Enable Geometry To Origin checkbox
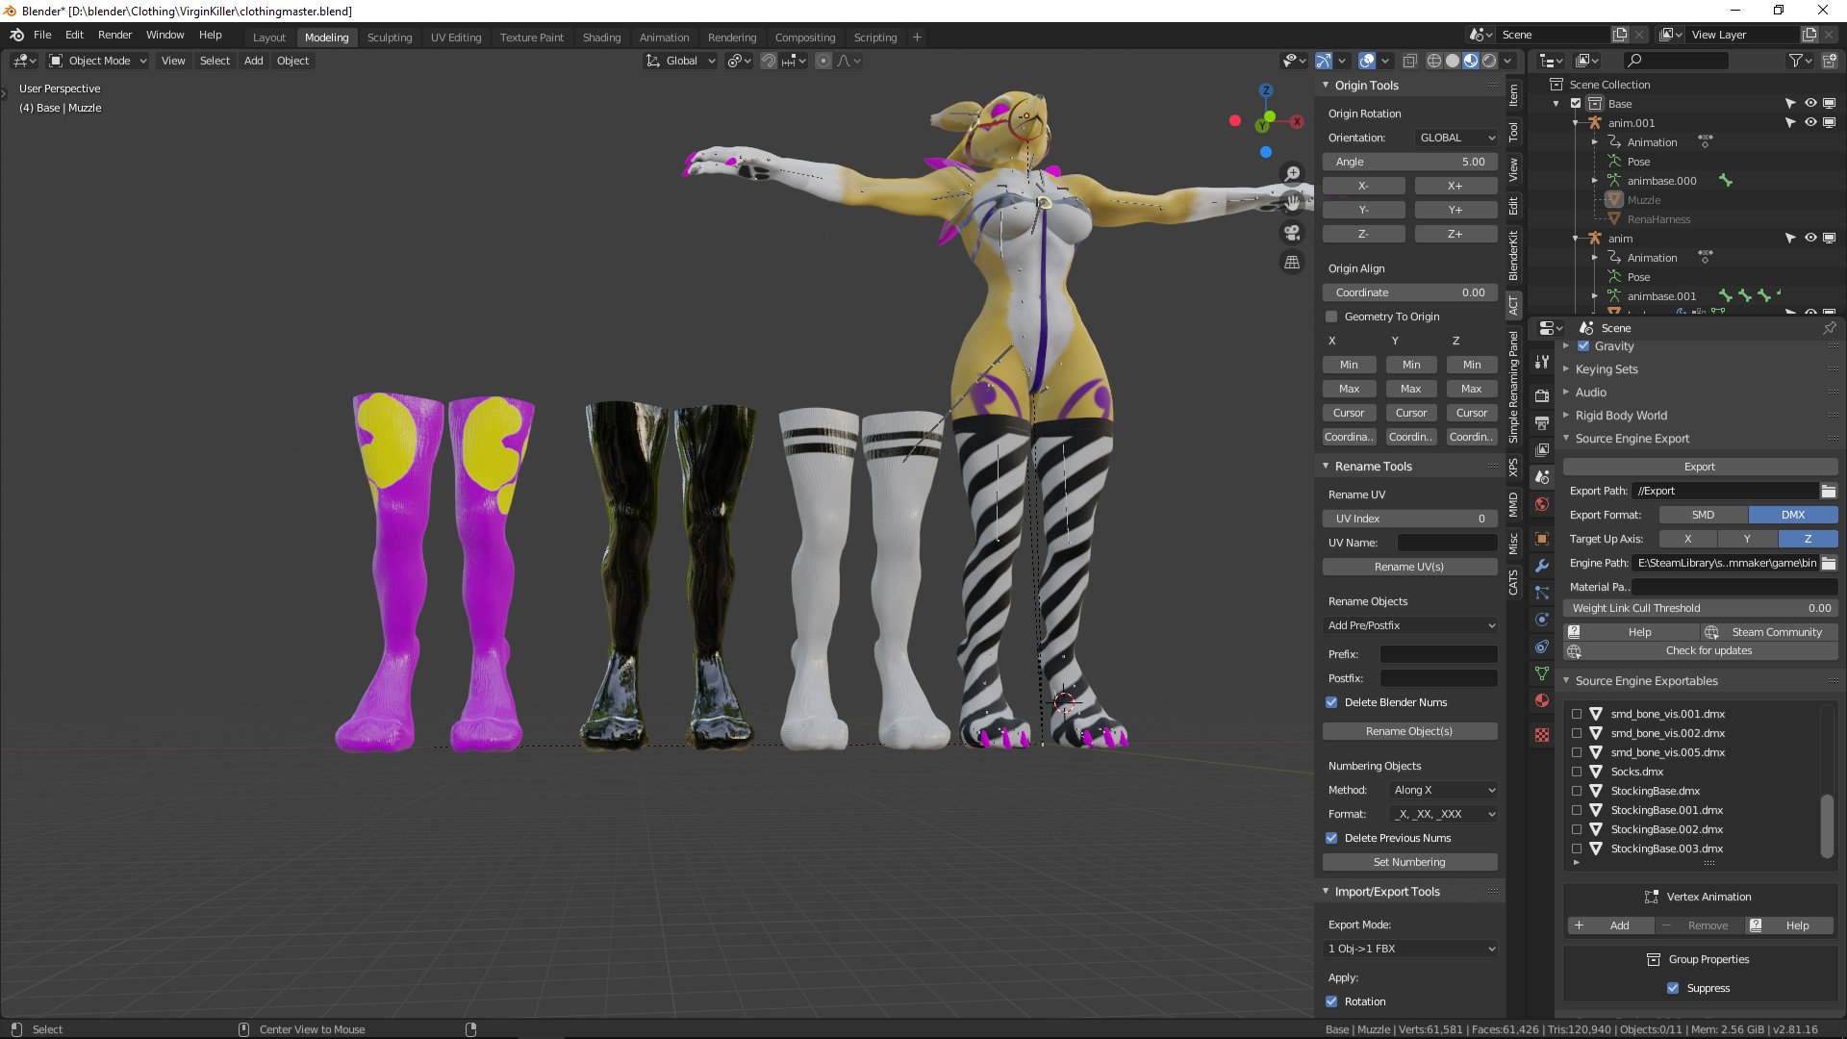The height and width of the screenshot is (1039, 1847). [x=1331, y=317]
